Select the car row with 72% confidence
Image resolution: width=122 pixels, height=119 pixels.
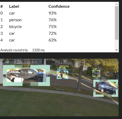(57, 33)
